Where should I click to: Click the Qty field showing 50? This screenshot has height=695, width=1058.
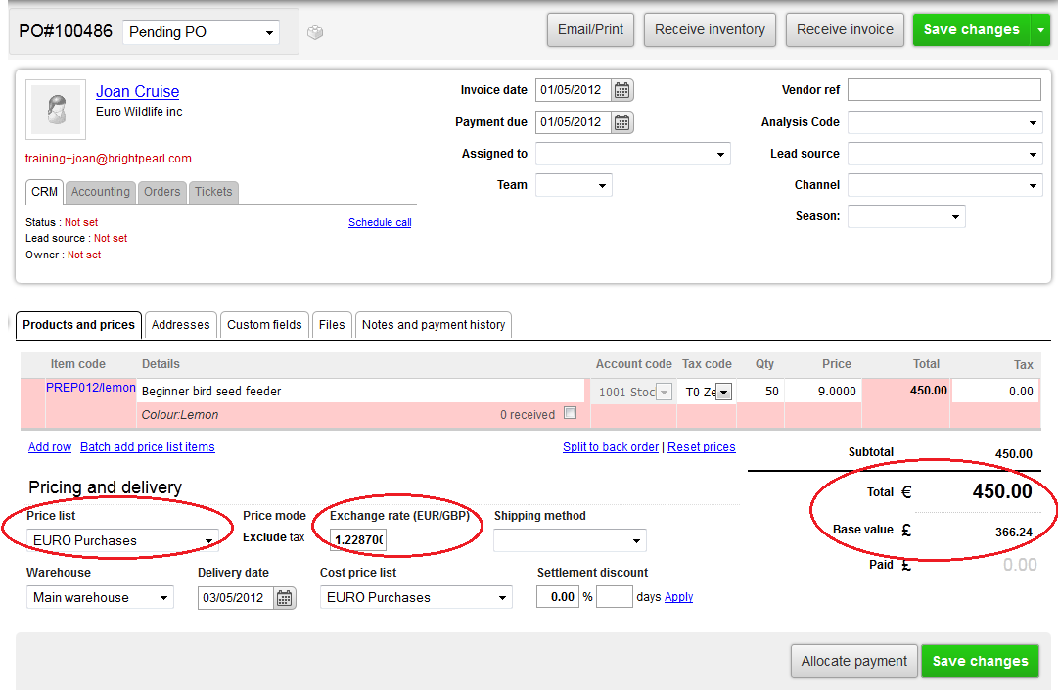(x=760, y=392)
